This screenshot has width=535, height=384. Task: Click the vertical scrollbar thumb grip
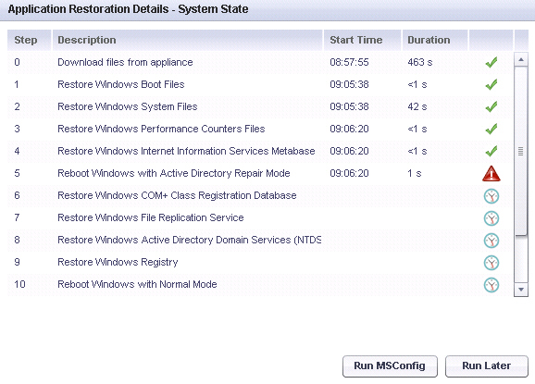click(521, 151)
